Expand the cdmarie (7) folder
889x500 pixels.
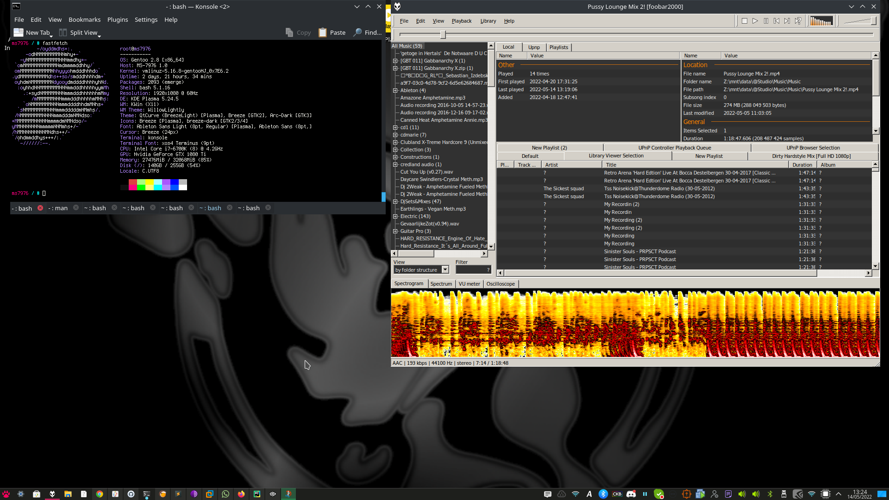(395, 135)
